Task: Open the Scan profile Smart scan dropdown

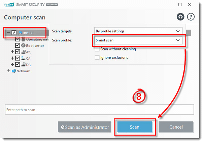Action: point(138,40)
